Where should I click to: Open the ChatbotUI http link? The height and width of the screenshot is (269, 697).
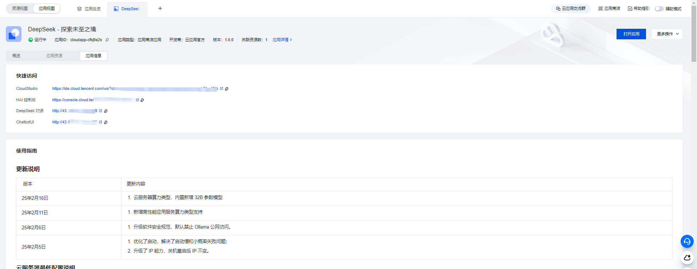[x=75, y=122]
